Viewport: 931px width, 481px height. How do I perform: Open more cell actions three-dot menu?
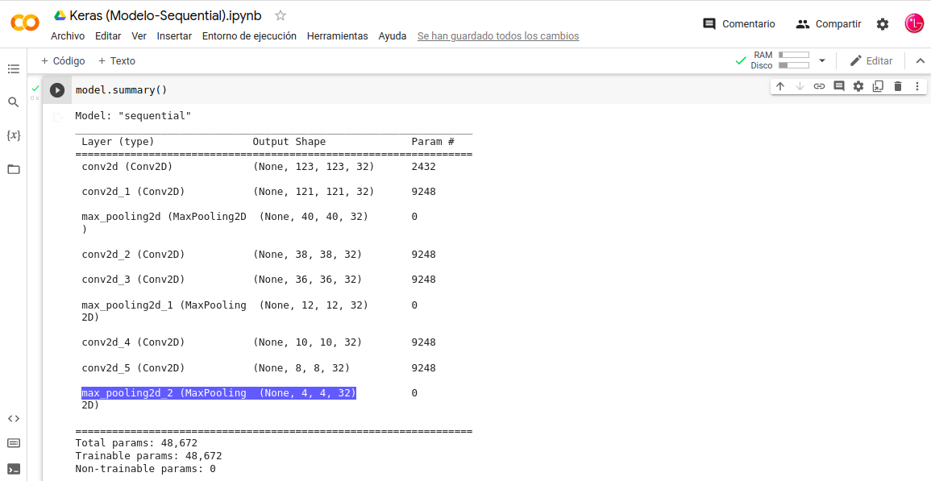[917, 86]
